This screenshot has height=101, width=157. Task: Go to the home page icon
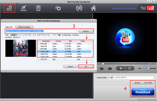click(93, 8)
